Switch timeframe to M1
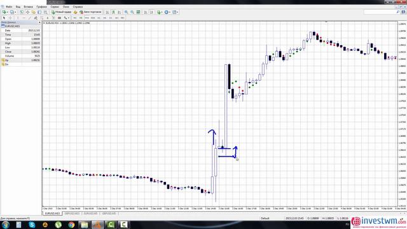 tap(75, 18)
